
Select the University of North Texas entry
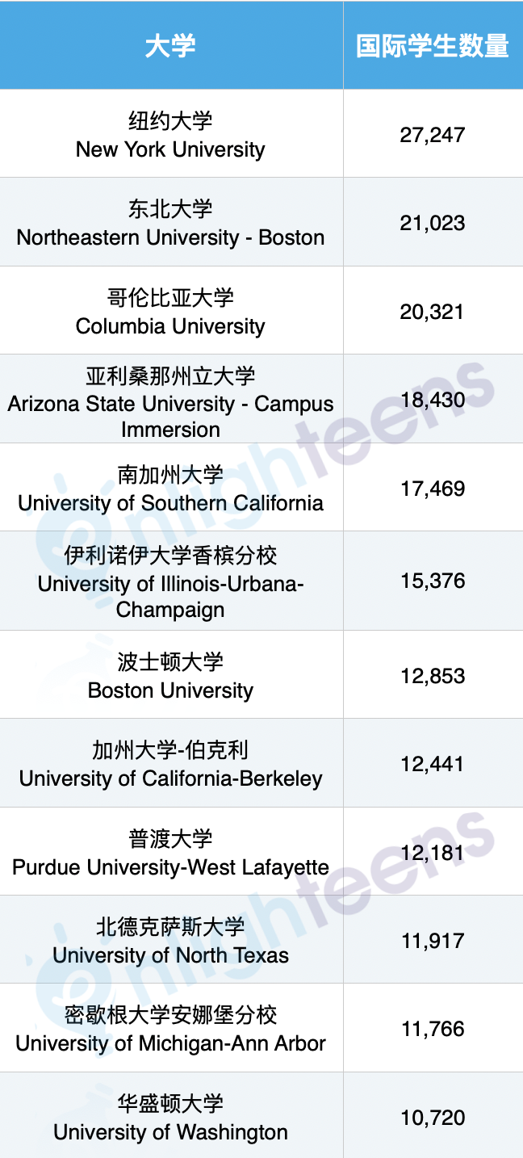171,940
